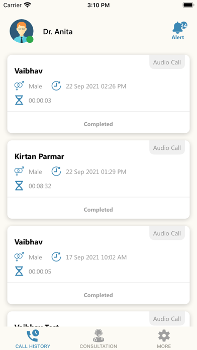Tap Audio Call badge on Kirtan Parmar card

pos(167,148)
